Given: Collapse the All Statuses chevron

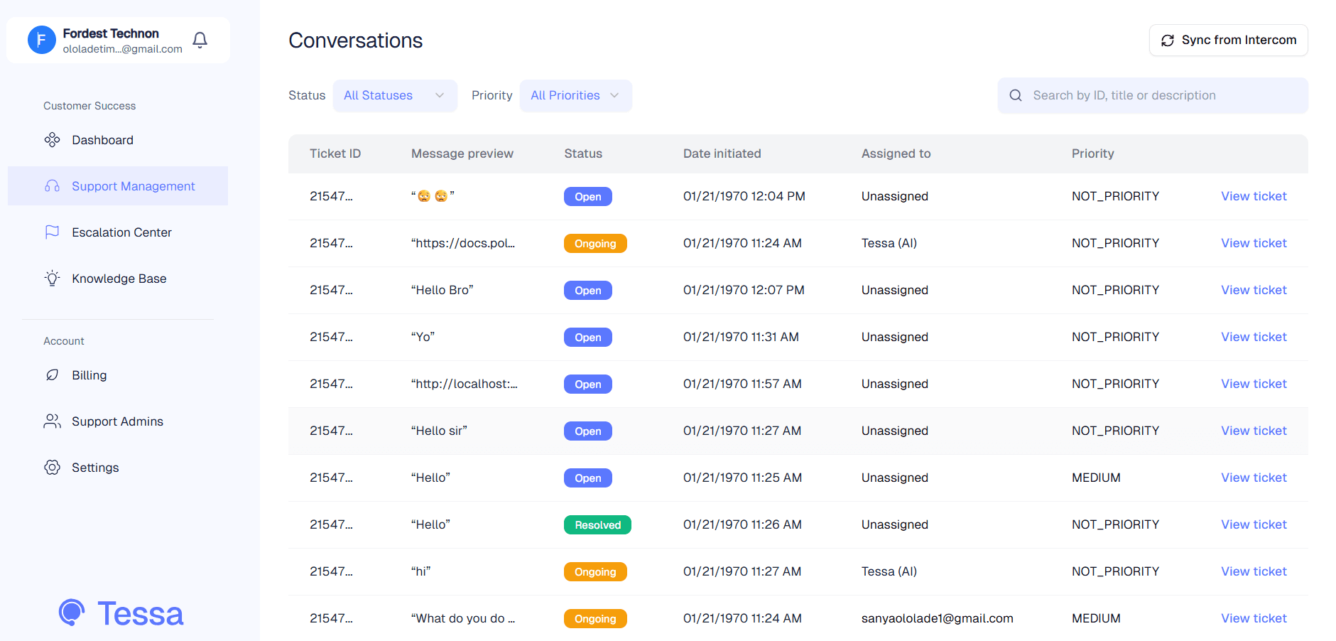Looking at the screenshot, I should click(x=440, y=95).
